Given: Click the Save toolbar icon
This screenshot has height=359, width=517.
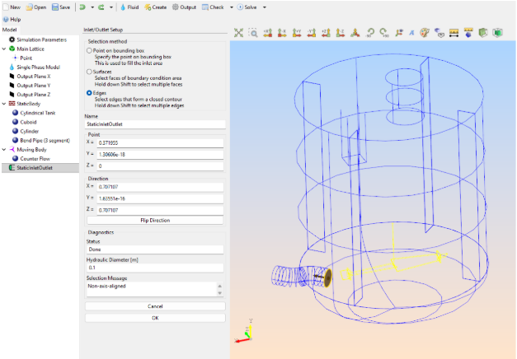Looking at the screenshot, I should (61, 7).
